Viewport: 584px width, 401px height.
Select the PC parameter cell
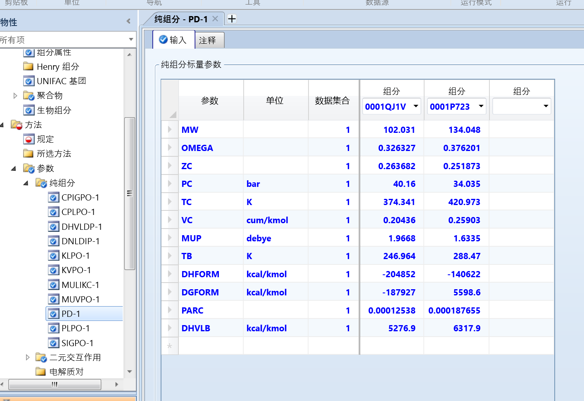[211, 184]
